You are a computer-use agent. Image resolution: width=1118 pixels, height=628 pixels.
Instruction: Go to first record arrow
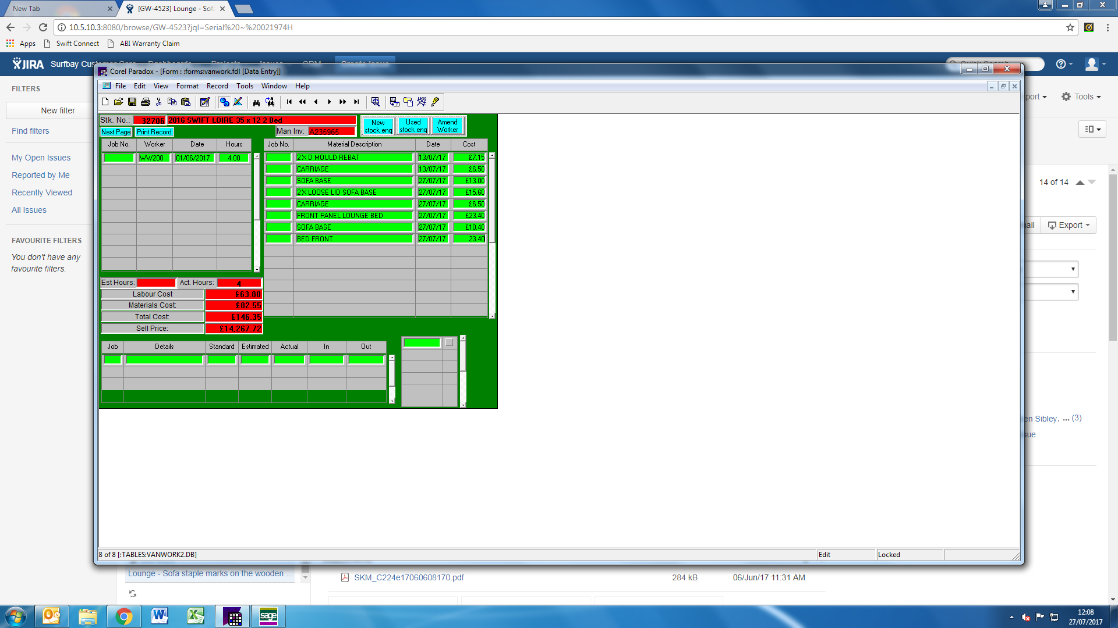(289, 102)
